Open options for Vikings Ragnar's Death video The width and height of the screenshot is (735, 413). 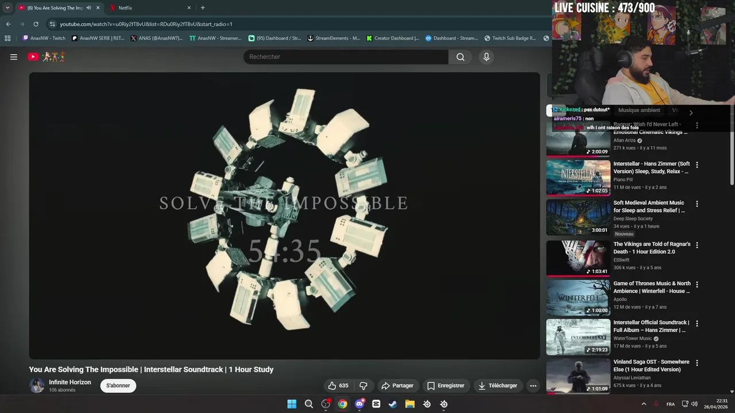697,245
